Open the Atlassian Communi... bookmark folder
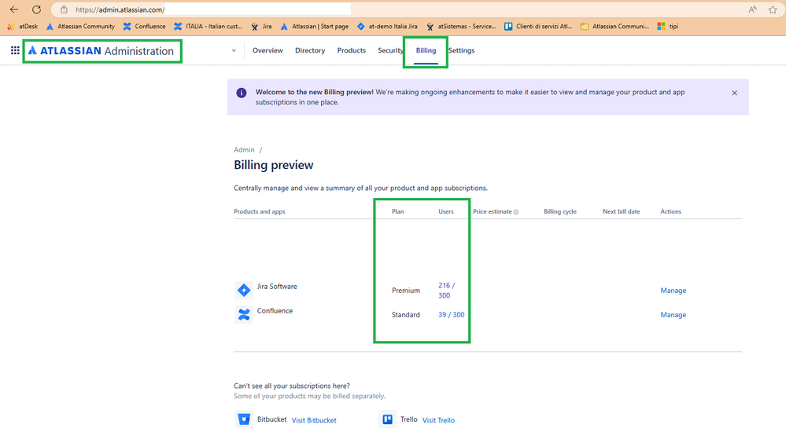Screen dimensions: 786x439 pos(614,26)
